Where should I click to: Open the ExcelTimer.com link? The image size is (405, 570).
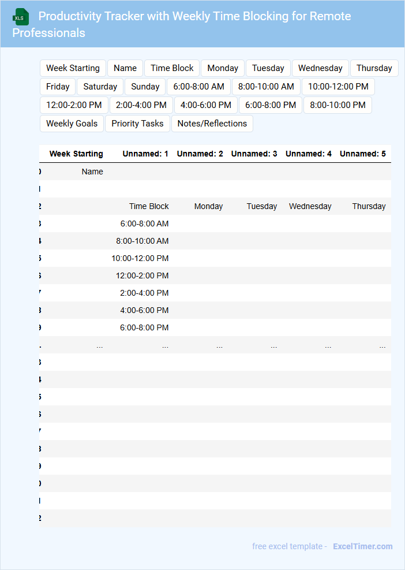[363, 546]
